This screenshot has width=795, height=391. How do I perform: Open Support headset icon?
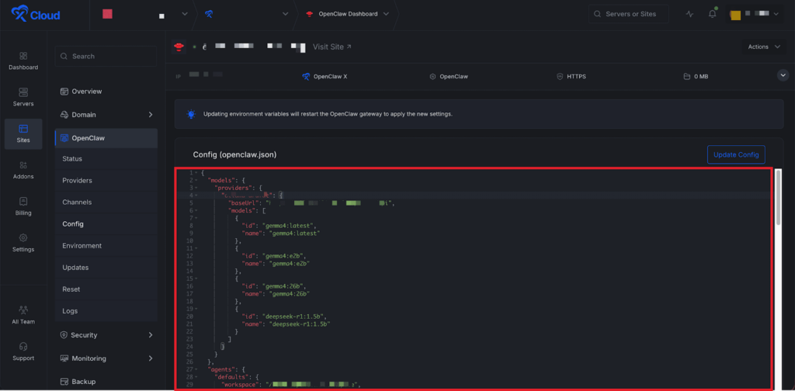point(23,351)
